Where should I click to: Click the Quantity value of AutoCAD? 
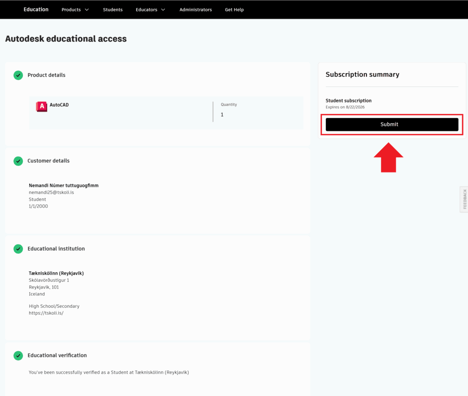click(x=222, y=115)
